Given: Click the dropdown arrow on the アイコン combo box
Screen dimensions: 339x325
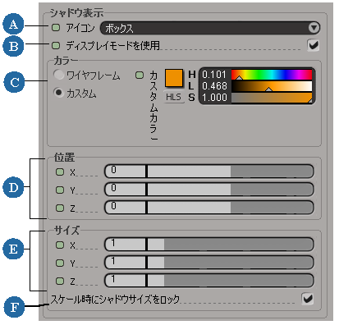Looking at the screenshot, I should [314, 28].
